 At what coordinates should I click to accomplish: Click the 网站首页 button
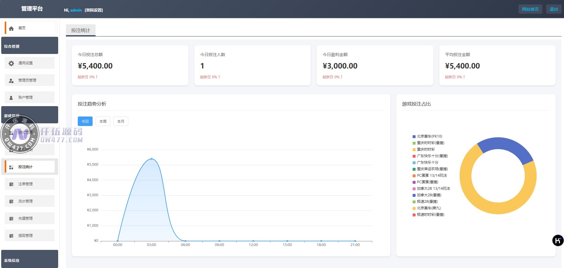tap(530, 9)
